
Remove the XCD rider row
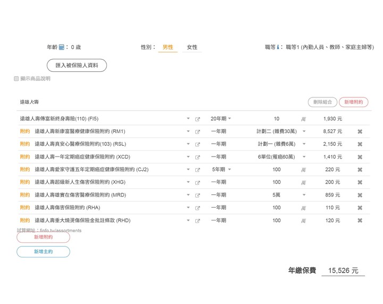[360, 157]
